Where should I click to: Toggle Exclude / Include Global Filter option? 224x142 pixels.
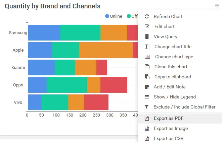[x=180, y=107]
